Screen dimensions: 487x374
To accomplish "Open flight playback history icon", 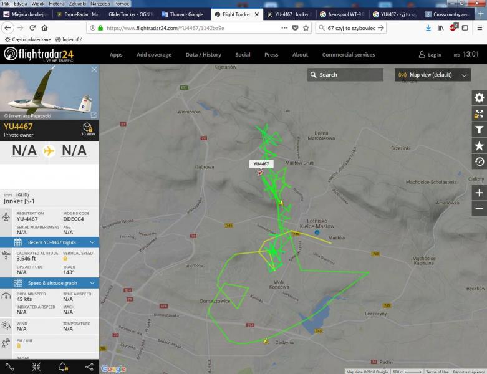I will 479,161.
